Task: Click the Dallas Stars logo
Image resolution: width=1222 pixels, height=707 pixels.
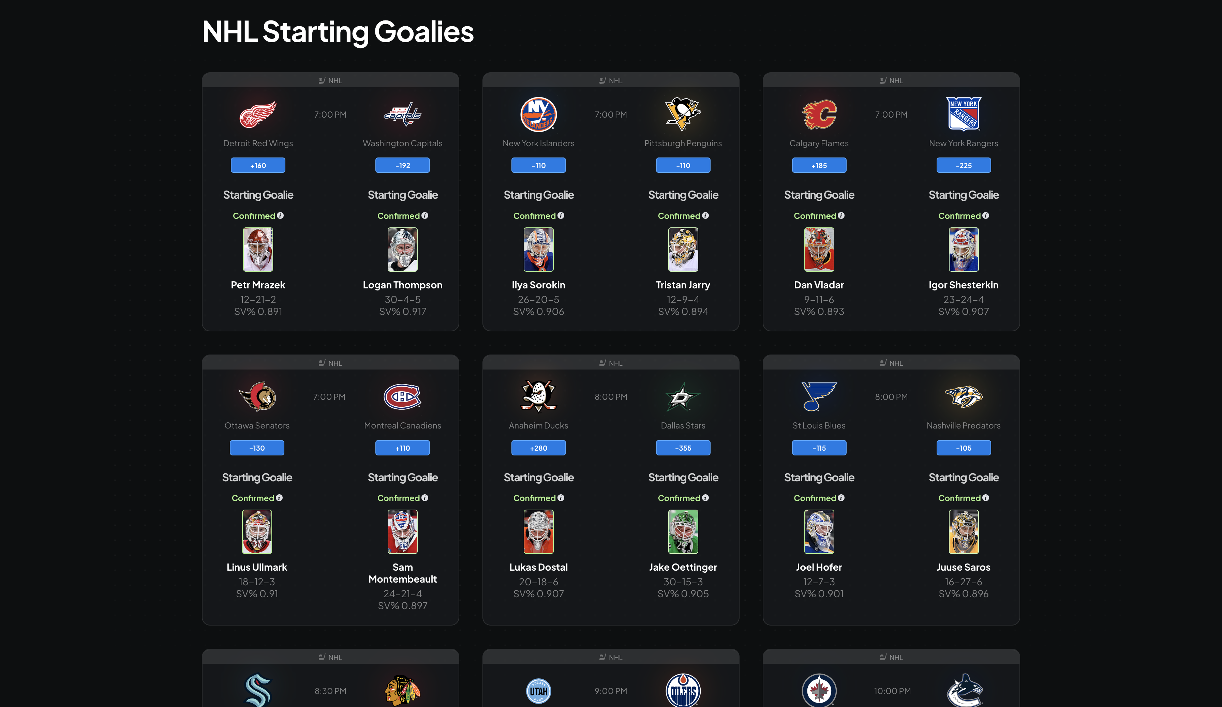Action: 683,397
